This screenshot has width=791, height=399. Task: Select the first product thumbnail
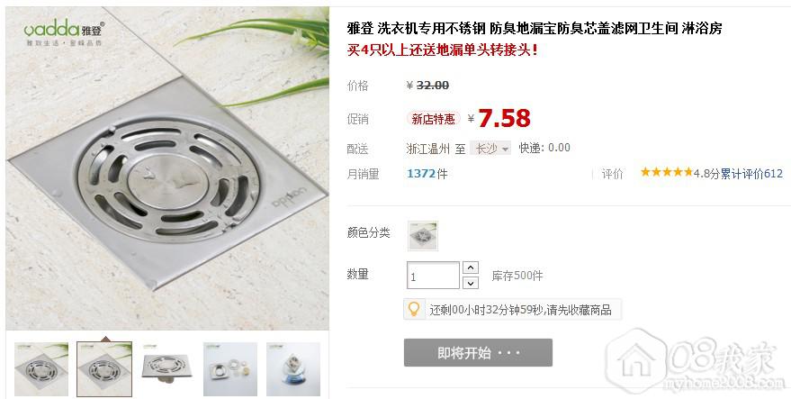41,369
